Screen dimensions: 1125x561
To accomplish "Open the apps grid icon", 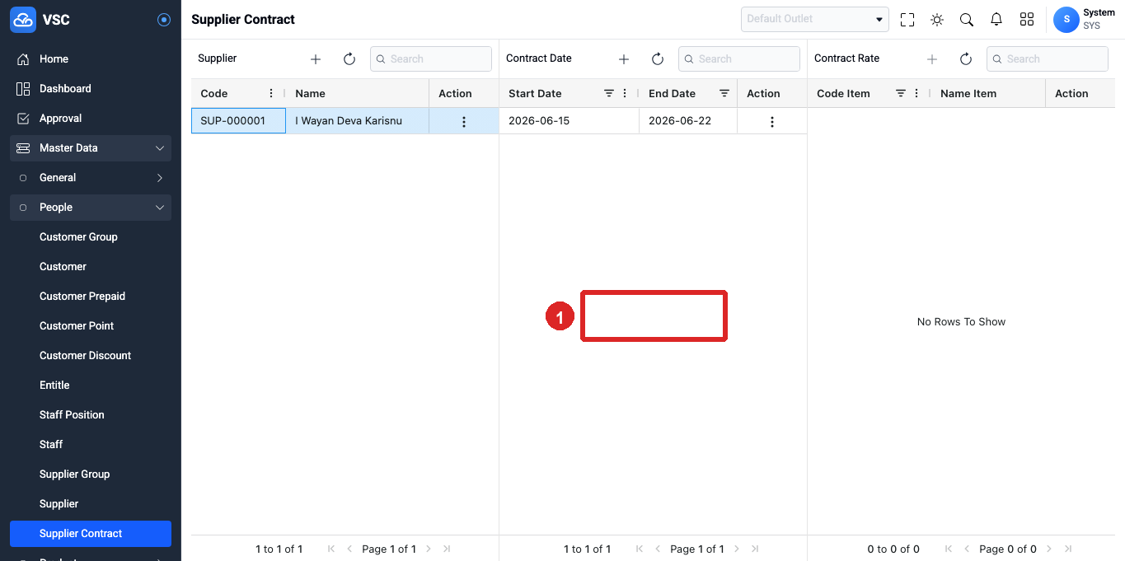I will [1027, 20].
